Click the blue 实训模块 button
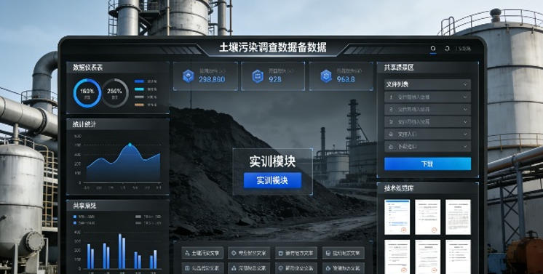The height and width of the screenshot is (274, 543). pyautogui.click(x=272, y=180)
